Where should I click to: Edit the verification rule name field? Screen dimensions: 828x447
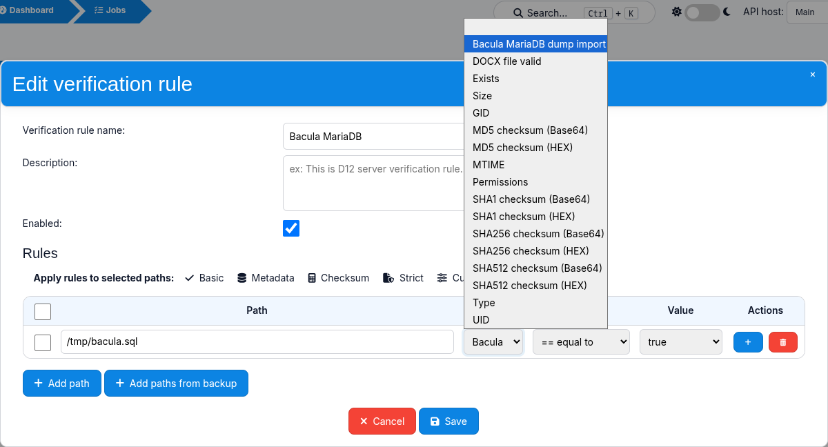(x=373, y=137)
